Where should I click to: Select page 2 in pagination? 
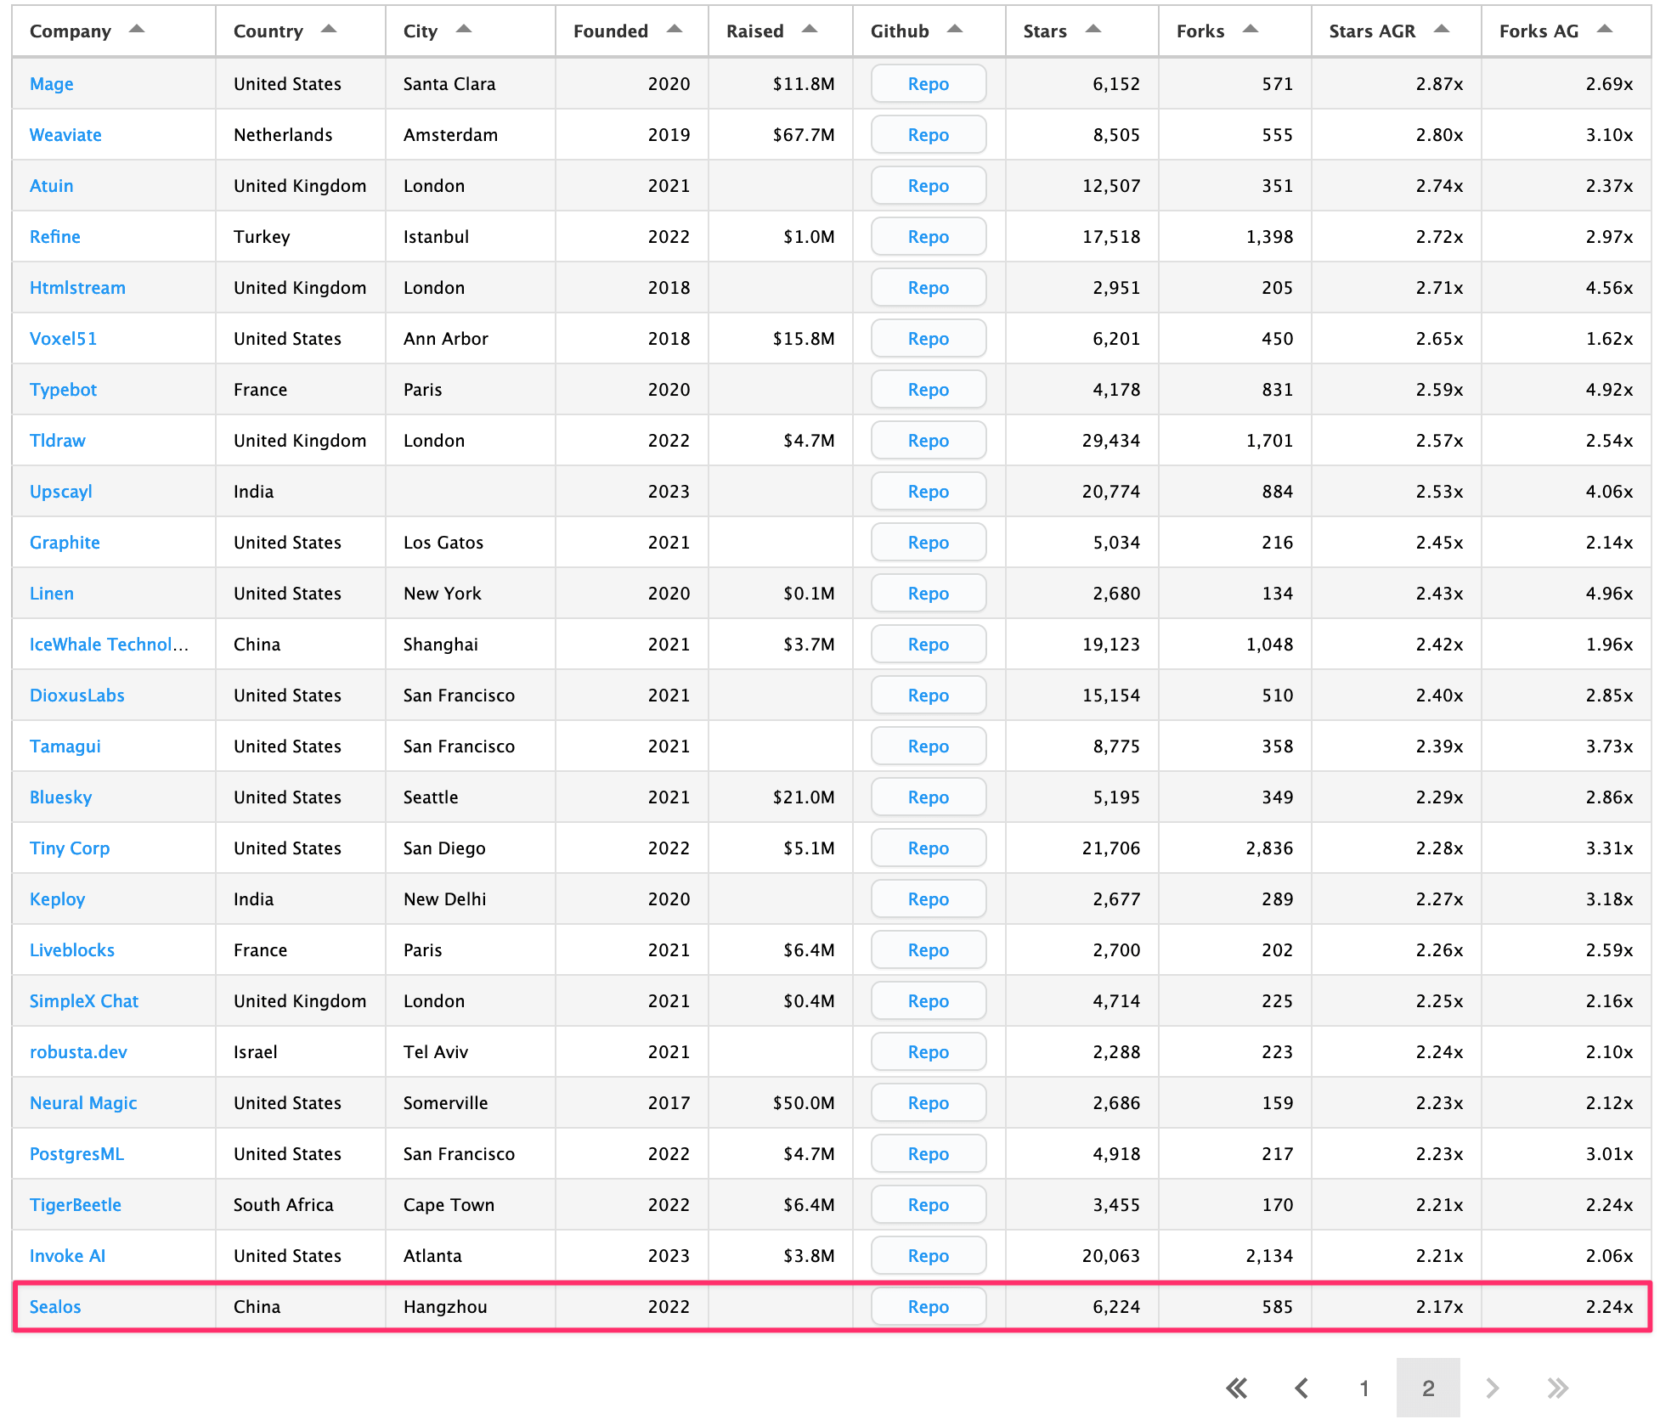1428,1388
